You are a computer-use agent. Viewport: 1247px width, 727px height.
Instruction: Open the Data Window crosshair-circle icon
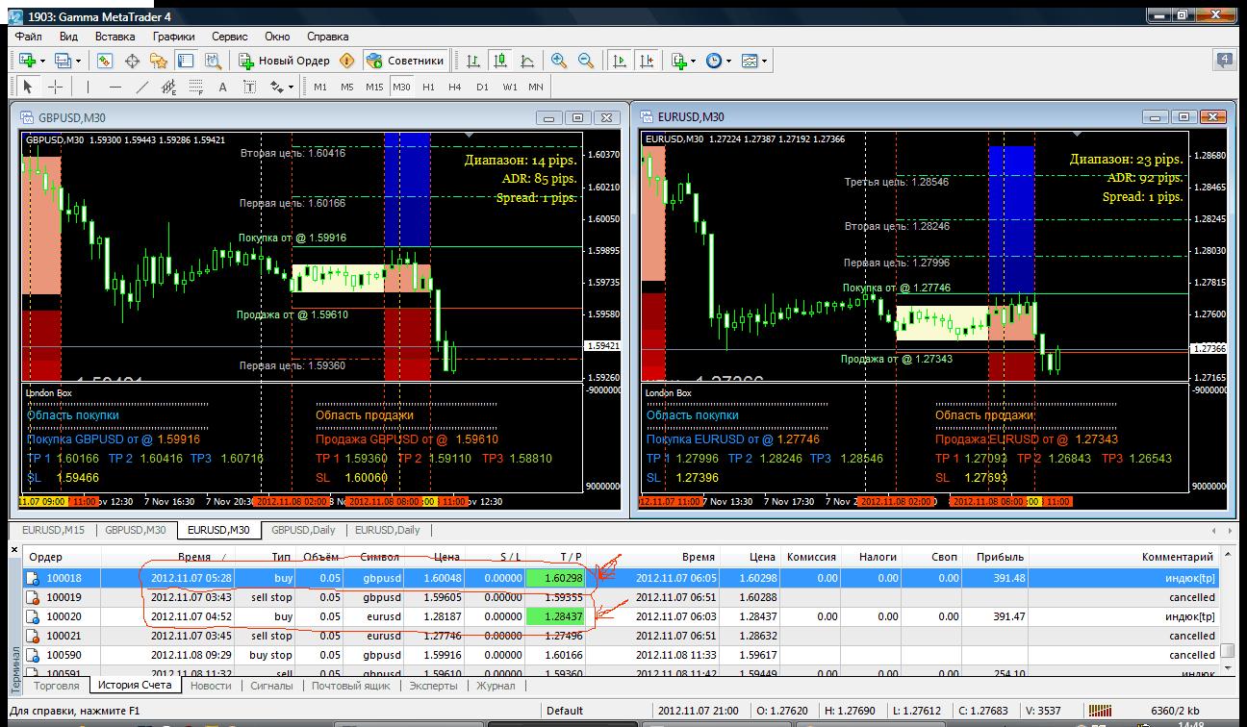pos(132,61)
